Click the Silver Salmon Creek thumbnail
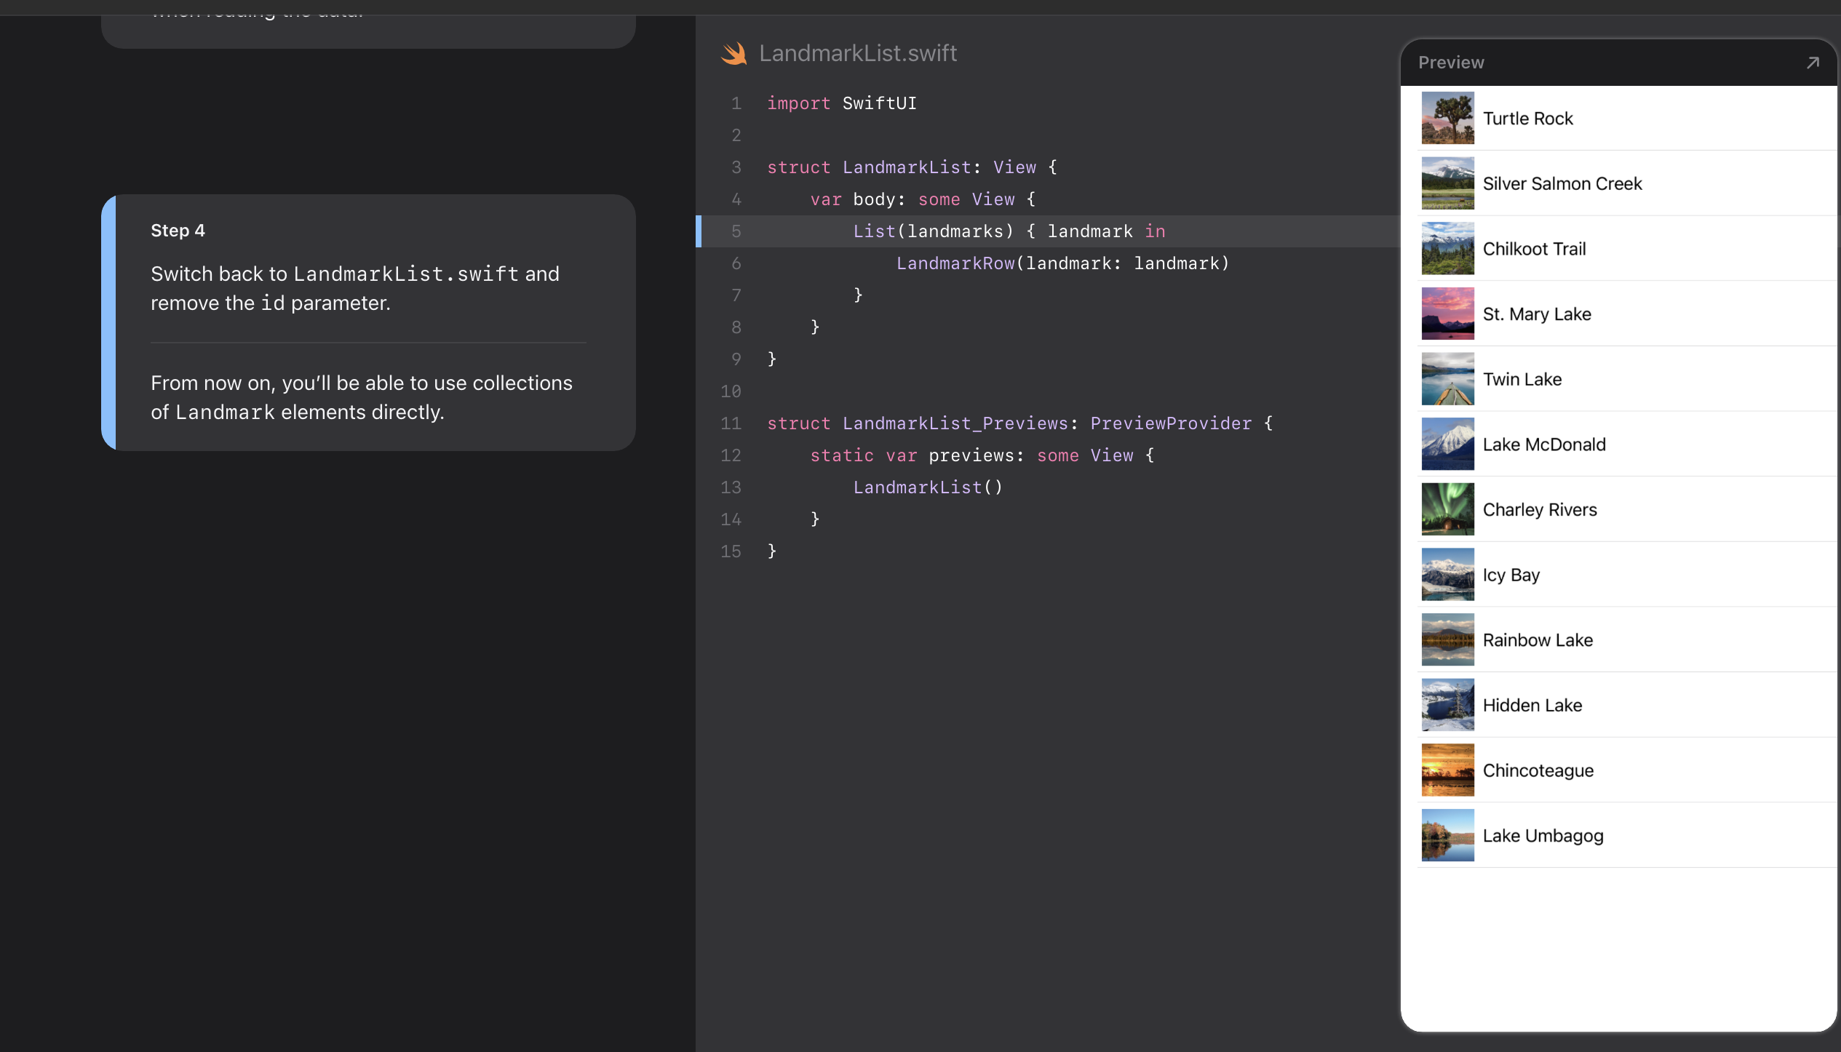The image size is (1841, 1052). (x=1447, y=183)
